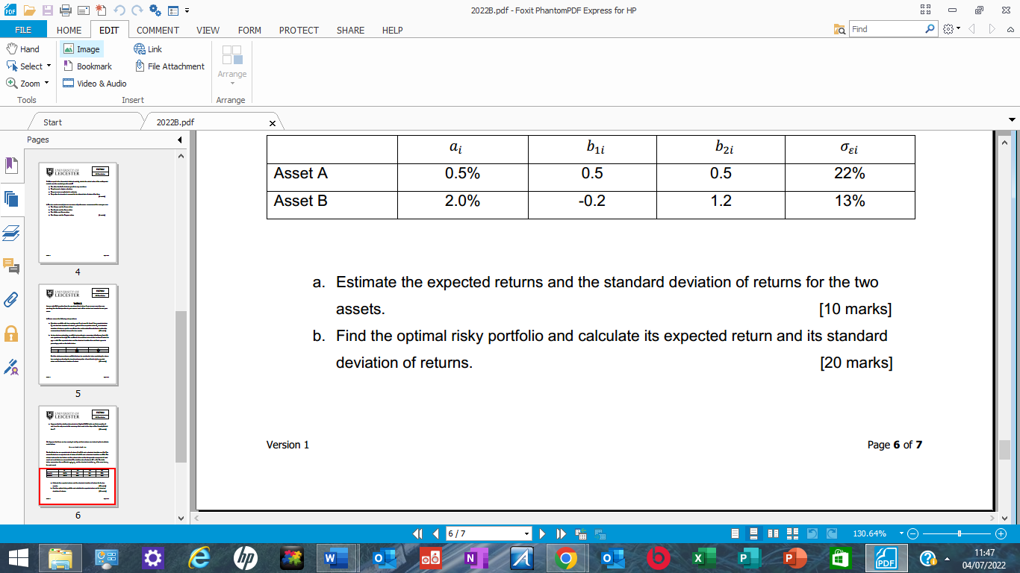Click the zoom slider handle

click(x=960, y=534)
